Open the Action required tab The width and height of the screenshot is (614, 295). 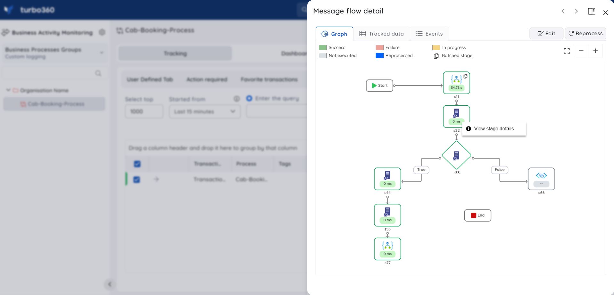(207, 79)
